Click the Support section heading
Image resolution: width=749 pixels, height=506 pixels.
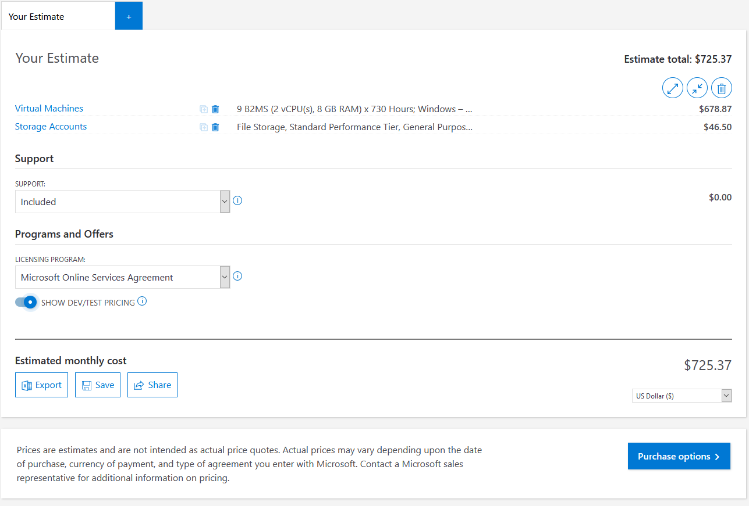tap(34, 159)
